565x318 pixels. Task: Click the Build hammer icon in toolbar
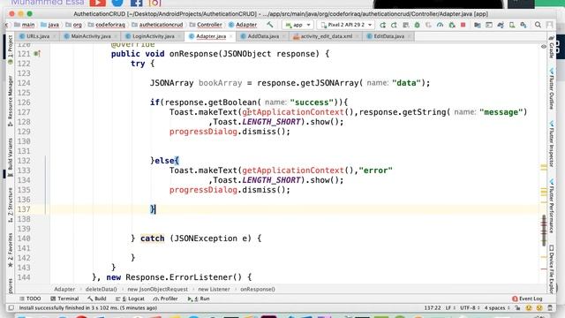pyautogui.click(x=270, y=25)
